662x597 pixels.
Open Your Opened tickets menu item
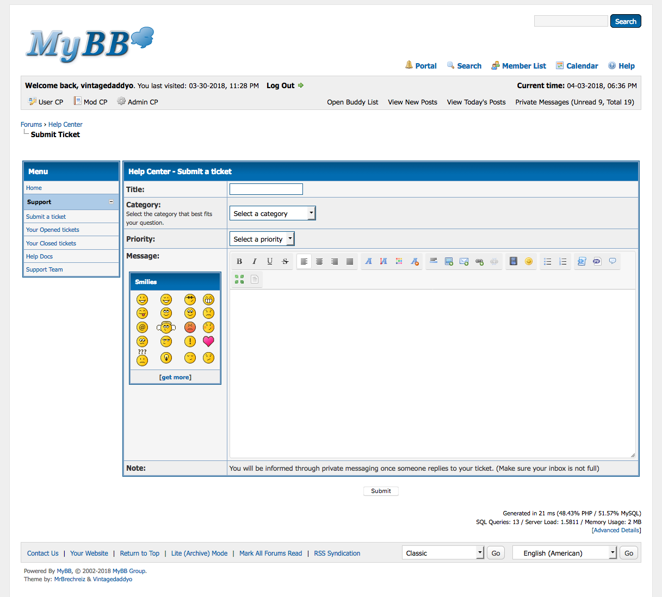53,230
